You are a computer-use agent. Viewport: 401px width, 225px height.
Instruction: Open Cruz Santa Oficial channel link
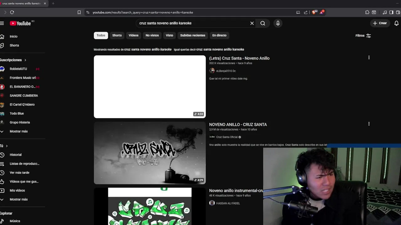click(x=227, y=137)
